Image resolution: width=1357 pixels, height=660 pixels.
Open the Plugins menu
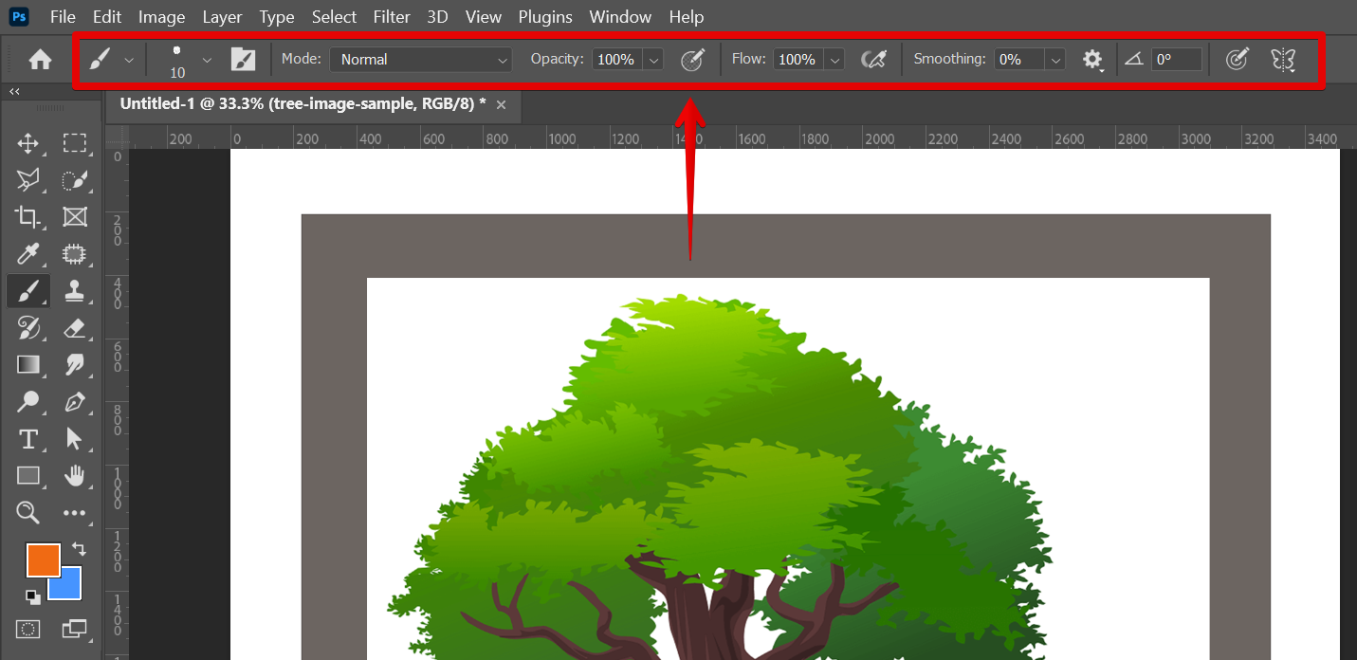pyautogui.click(x=545, y=17)
